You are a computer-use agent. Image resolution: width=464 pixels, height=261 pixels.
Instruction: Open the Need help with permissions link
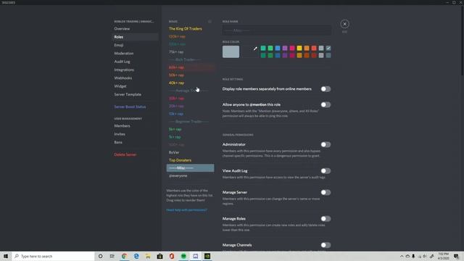pyautogui.click(x=186, y=210)
